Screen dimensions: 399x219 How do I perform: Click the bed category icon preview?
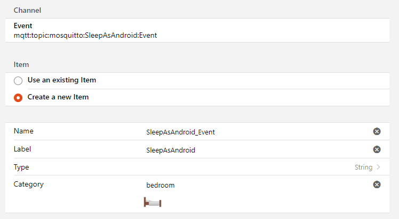tap(153, 202)
